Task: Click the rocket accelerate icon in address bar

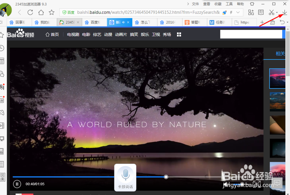Action: [x=224, y=12]
